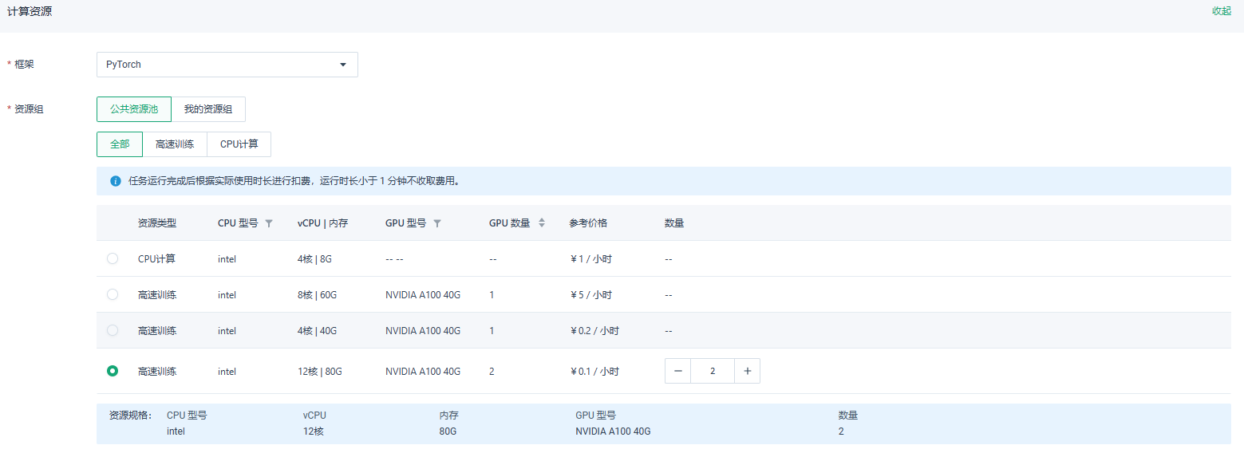Image resolution: width=1244 pixels, height=457 pixels.
Task: Click the blue info icon in notice
Action: click(116, 181)
